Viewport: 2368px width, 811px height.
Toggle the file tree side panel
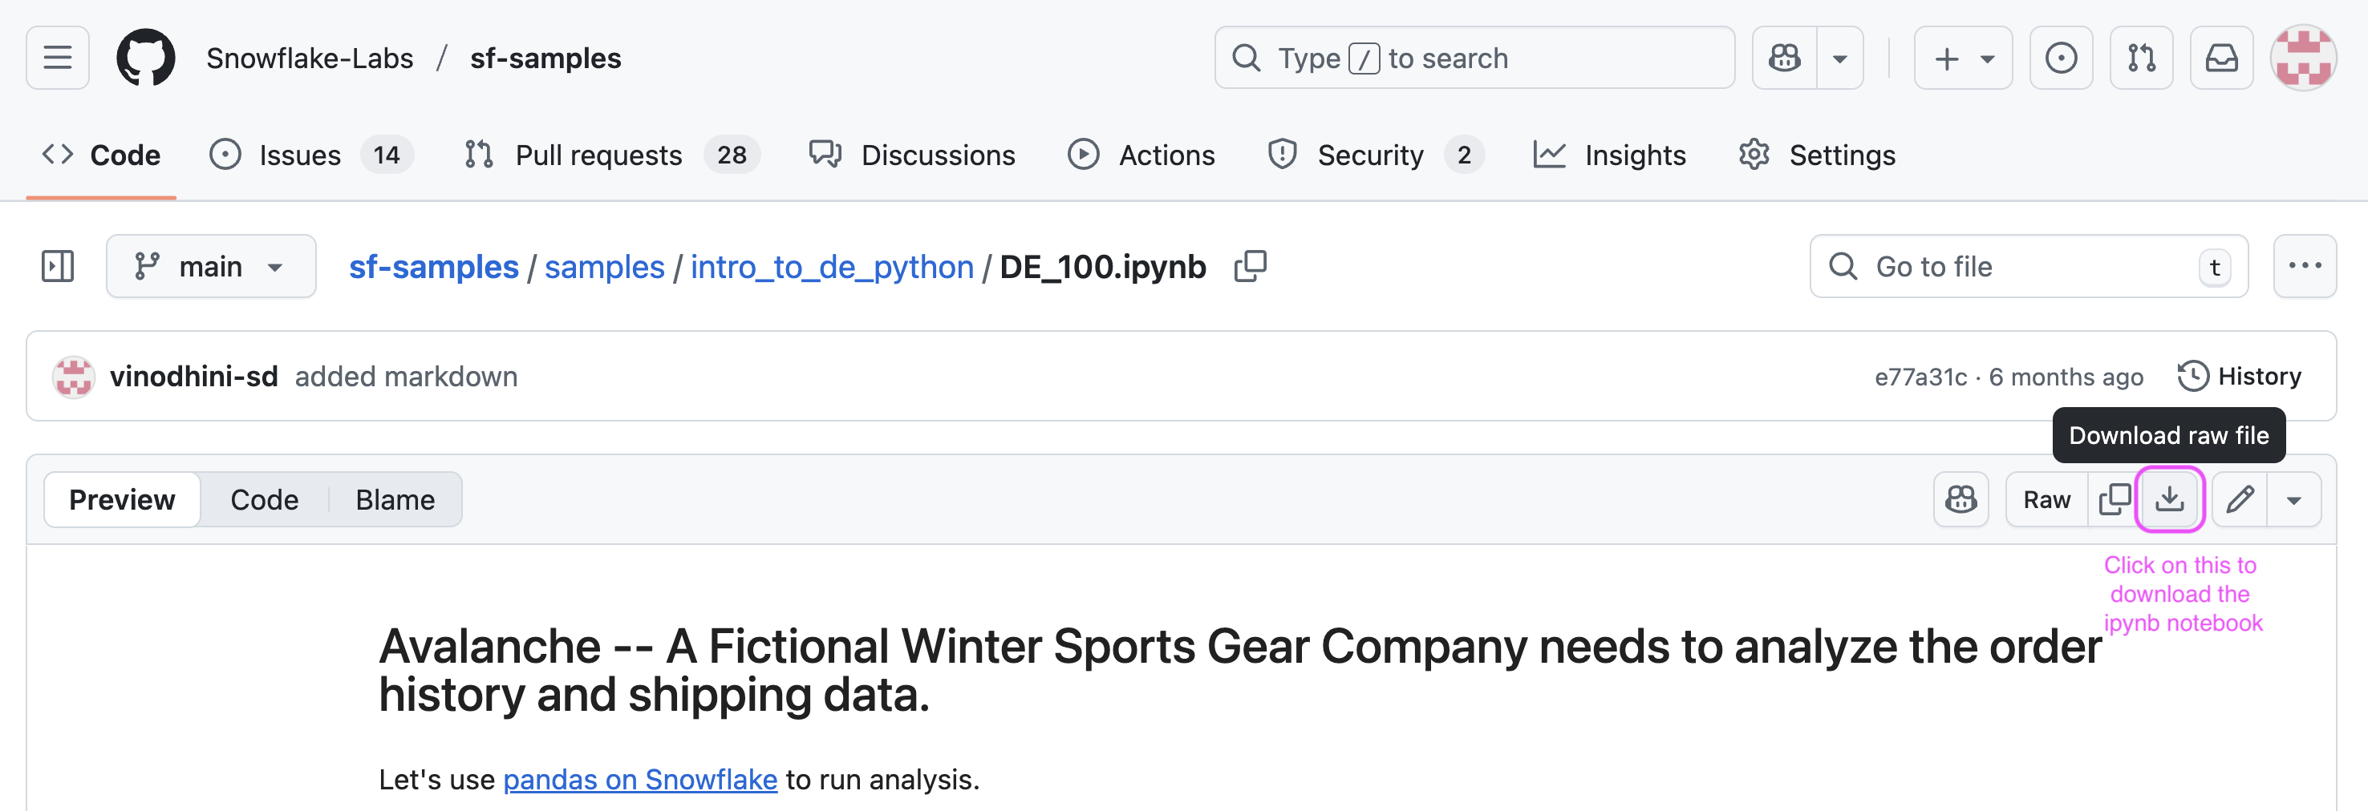(x=58, y=266)
